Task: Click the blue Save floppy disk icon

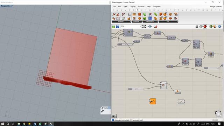Action: tap(118, 27)
